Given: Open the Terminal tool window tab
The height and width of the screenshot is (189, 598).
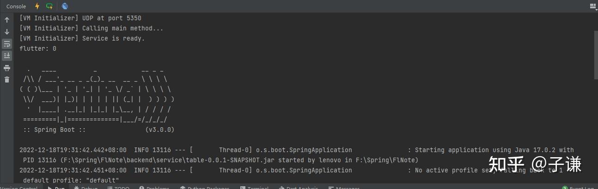Looking at the screenshot, I should click(254, 187).
